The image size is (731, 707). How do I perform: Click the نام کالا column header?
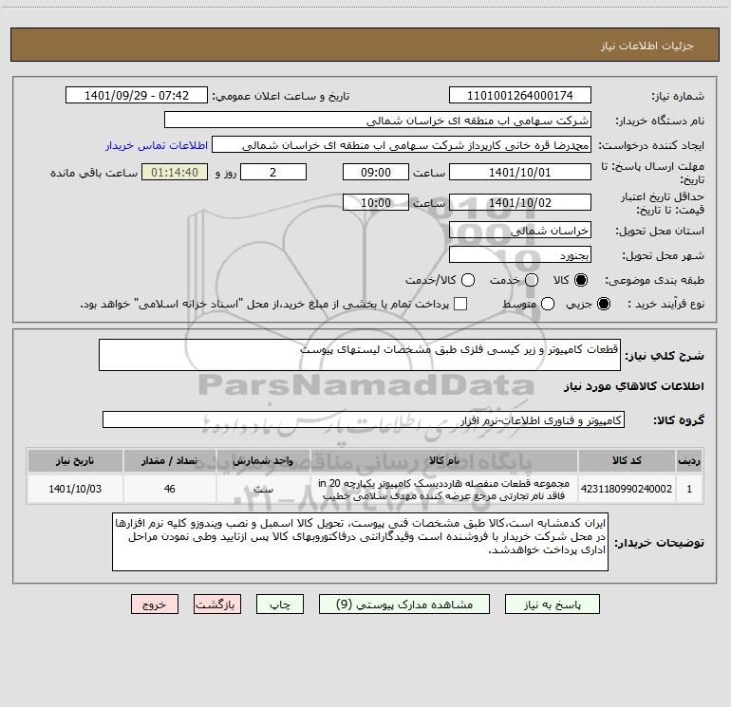coord(444,461)
